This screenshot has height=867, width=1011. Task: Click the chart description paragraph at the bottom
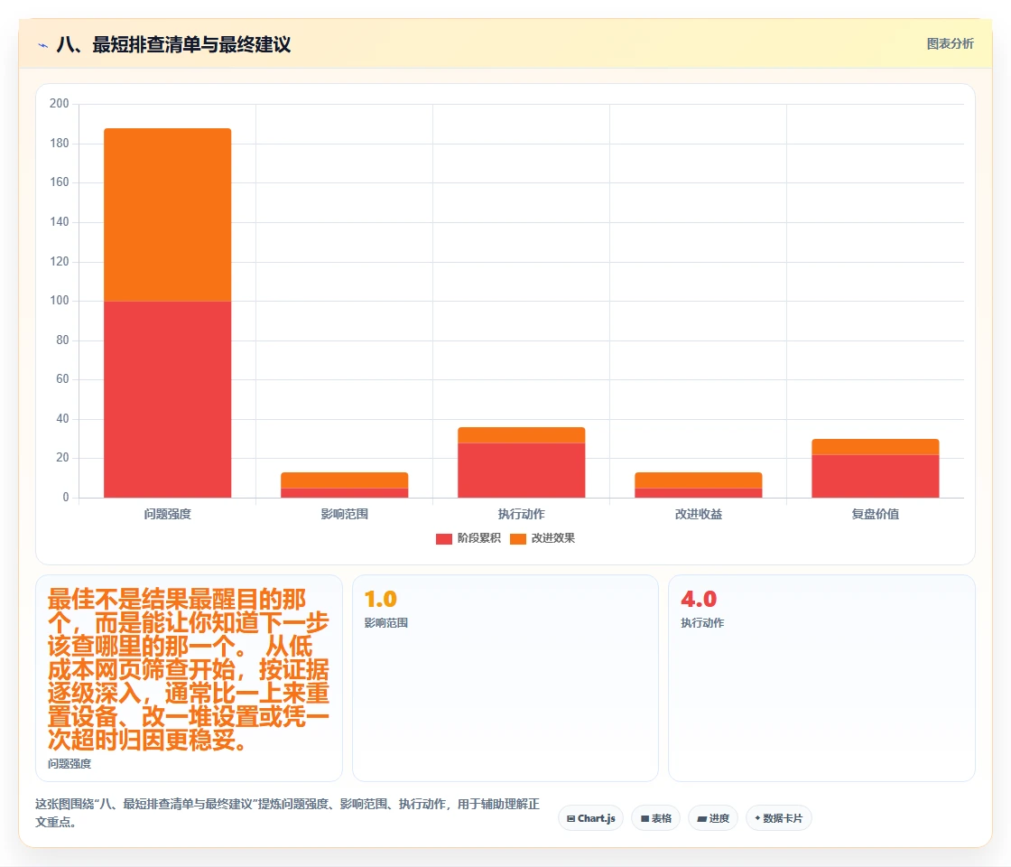288,813
